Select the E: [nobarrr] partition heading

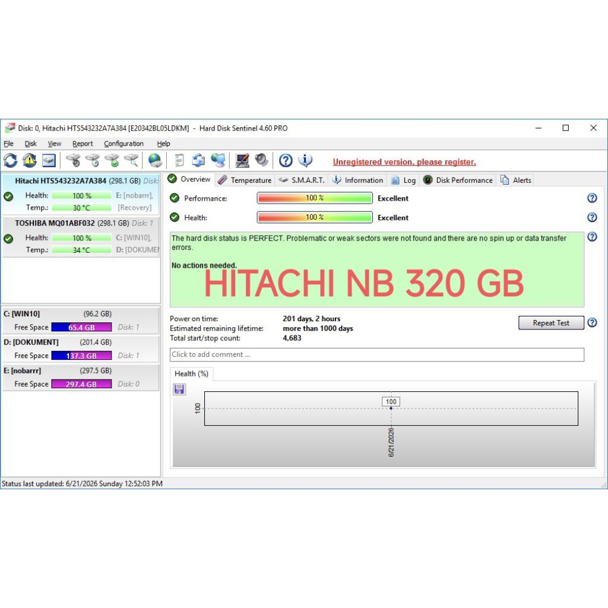(22, 370)
